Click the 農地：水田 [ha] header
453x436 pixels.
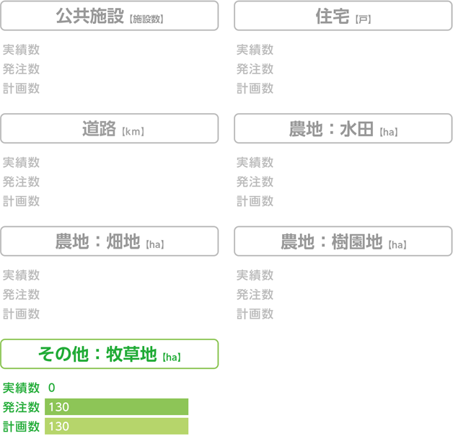pos(343,128)
